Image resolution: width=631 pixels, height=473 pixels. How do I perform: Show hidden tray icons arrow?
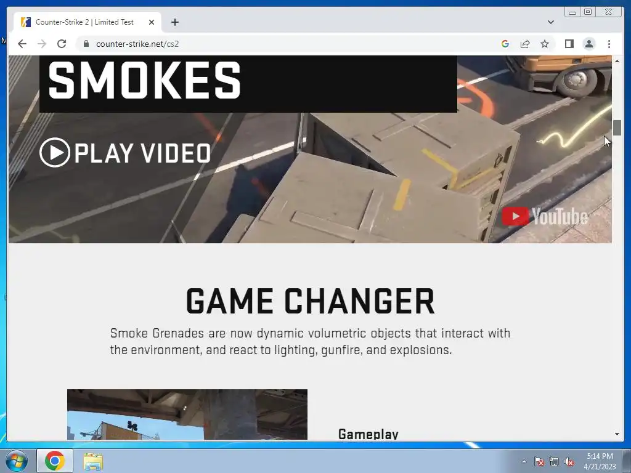click(x=524, y=461)
